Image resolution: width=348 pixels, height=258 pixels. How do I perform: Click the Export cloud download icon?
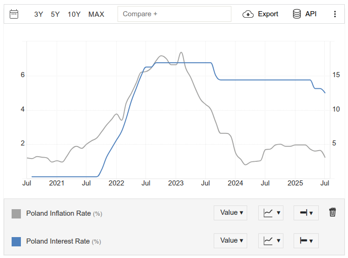pos(248,14)
